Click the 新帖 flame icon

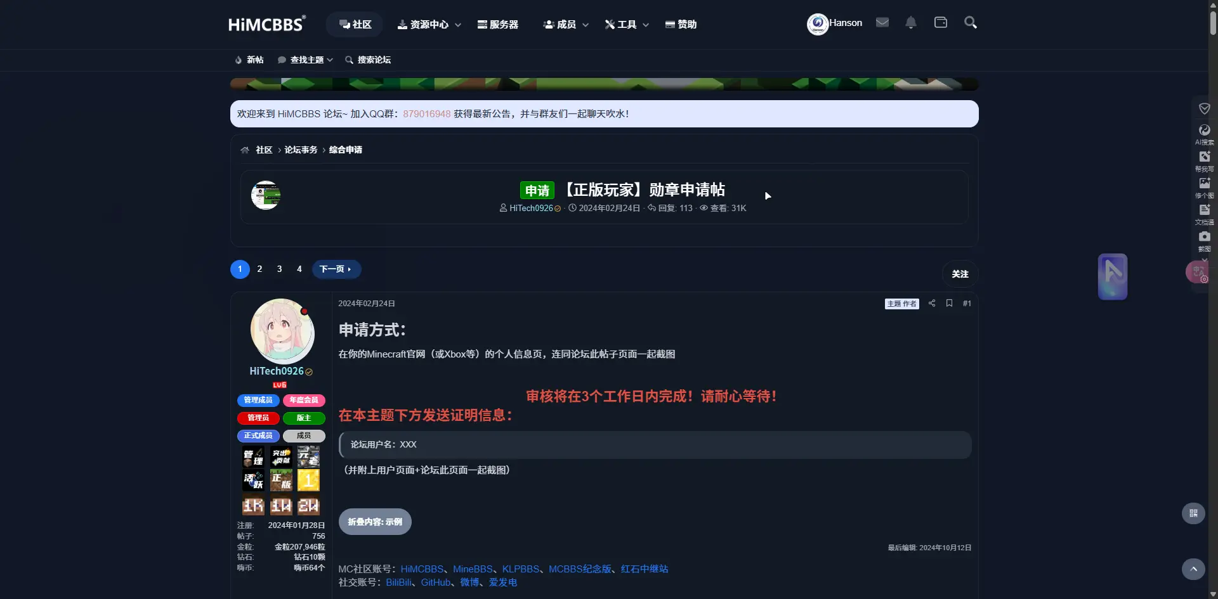(x=237, y=59)
